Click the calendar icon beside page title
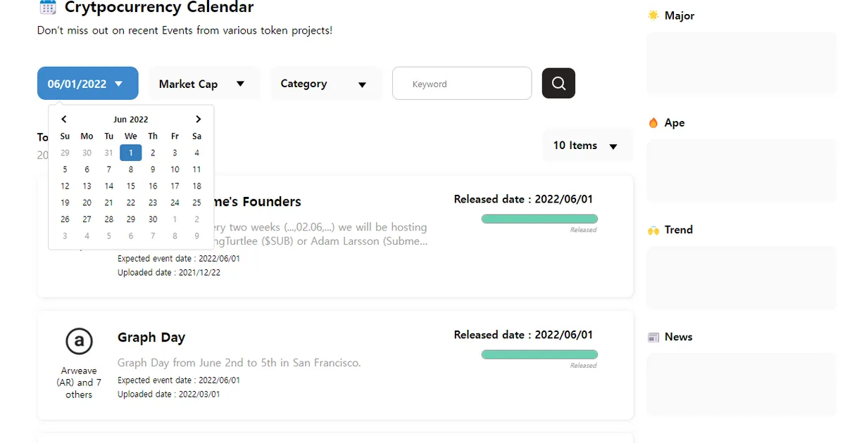This screenshot has width=845, height=443. click(x=48, y=8)
